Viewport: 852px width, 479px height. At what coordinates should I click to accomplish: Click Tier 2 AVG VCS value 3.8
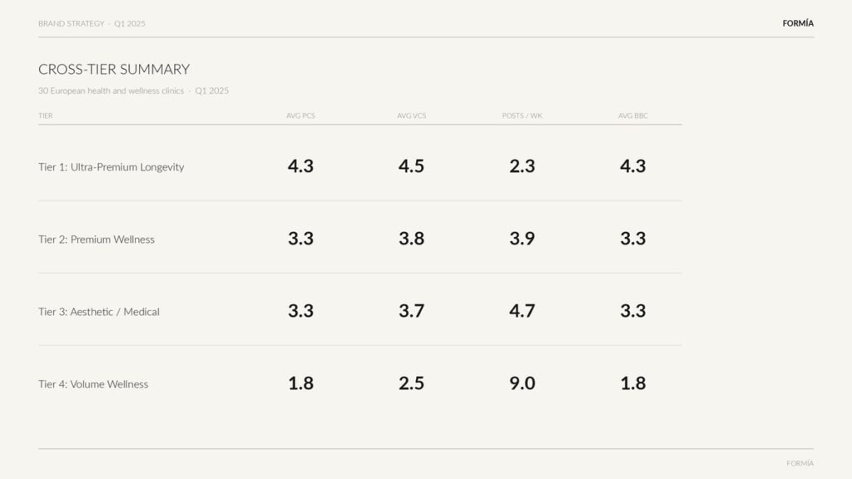(x=411, y=239)
